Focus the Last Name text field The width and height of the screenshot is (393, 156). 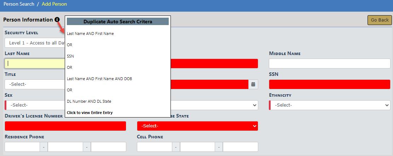pos(35,64)
